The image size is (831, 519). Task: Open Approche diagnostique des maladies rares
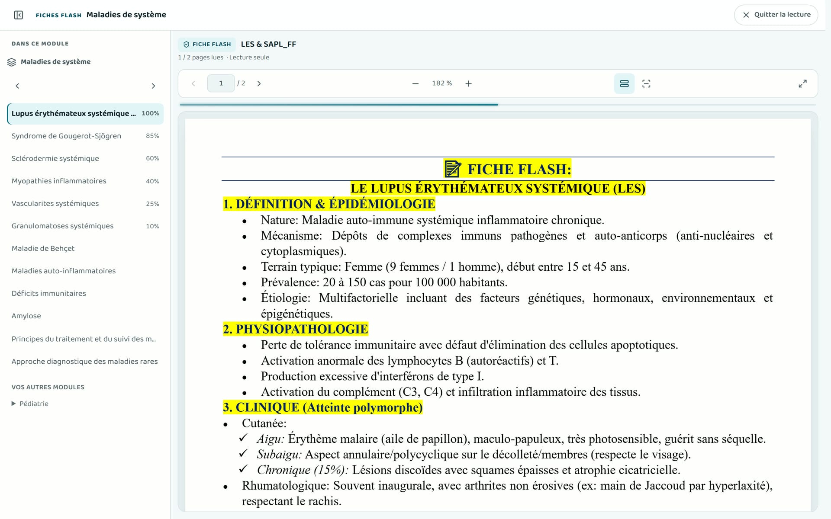(85, 361)
